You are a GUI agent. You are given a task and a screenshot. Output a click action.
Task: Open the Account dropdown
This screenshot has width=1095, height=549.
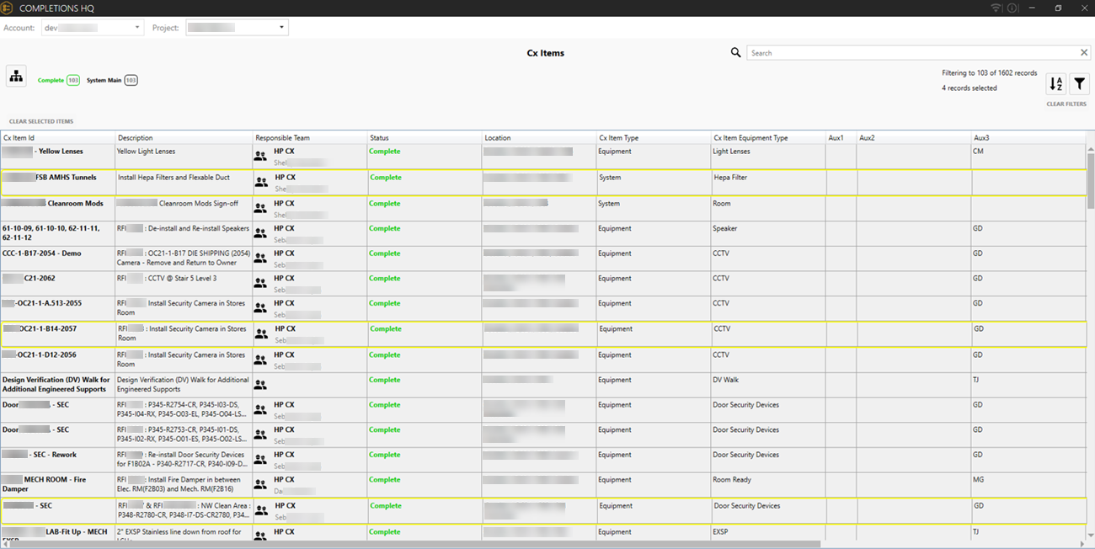93,28
